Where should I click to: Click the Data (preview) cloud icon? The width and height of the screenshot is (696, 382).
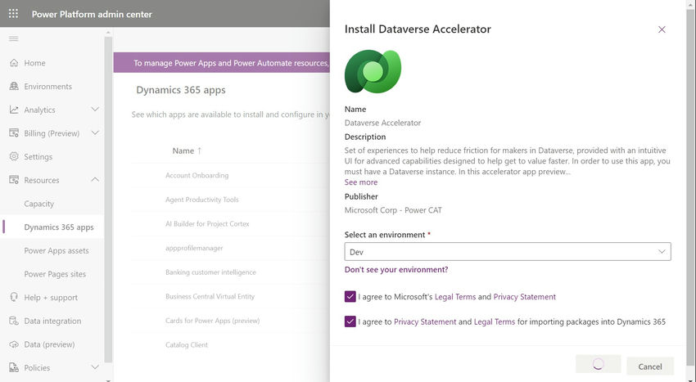click(14, 344)
